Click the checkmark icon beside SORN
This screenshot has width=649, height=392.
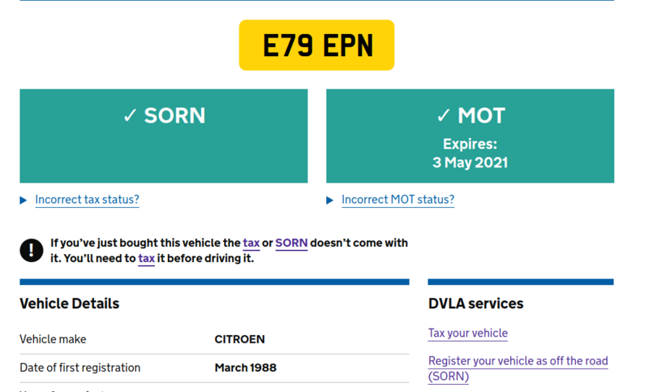click(130, 116)
